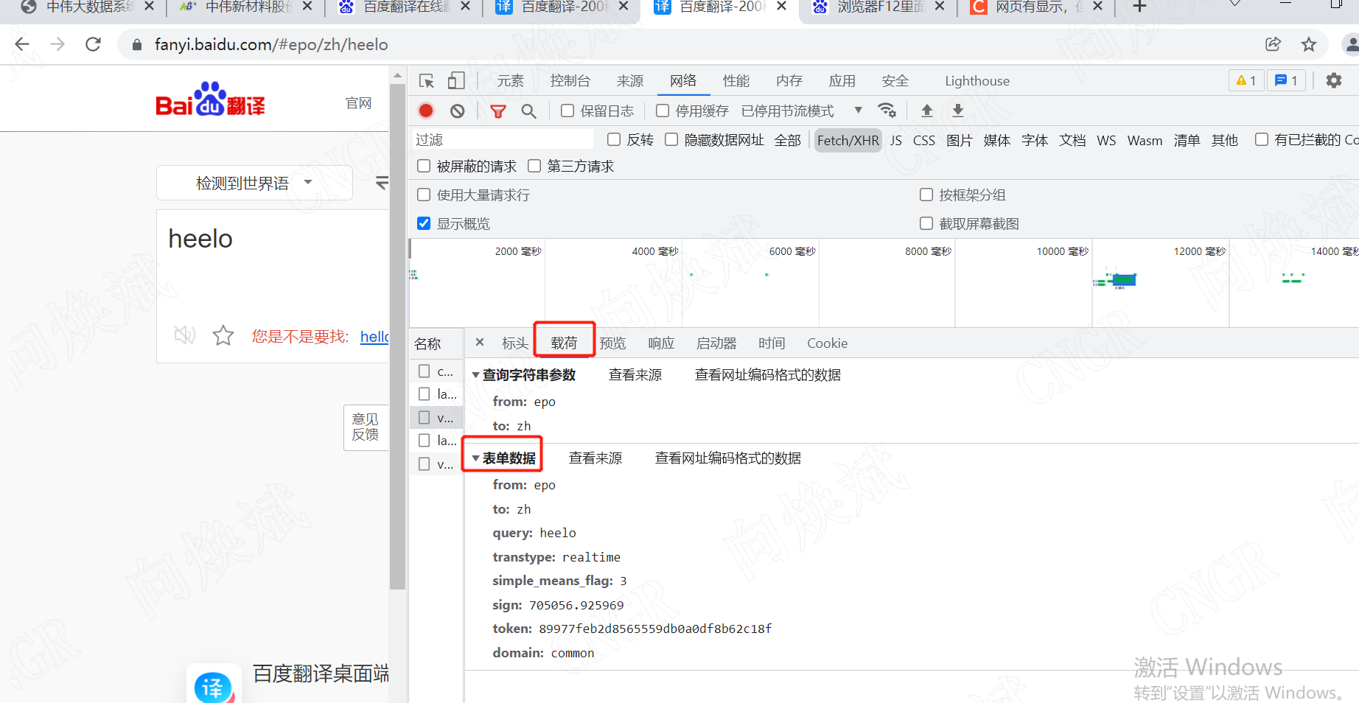The height and width of the screenshot is (703, 1359).
Task: Click the browser address bar URL
Action: [x=271, y=45]
